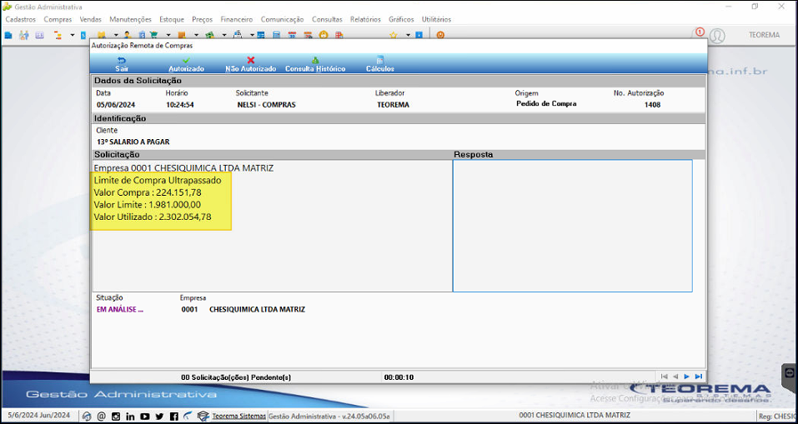Expand the dropdown arrow next to the star

click(x=408, y=35)
